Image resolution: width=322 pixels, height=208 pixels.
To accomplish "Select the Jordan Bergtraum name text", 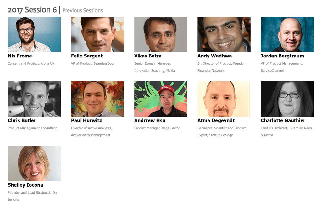I will [x=282, y=56].
